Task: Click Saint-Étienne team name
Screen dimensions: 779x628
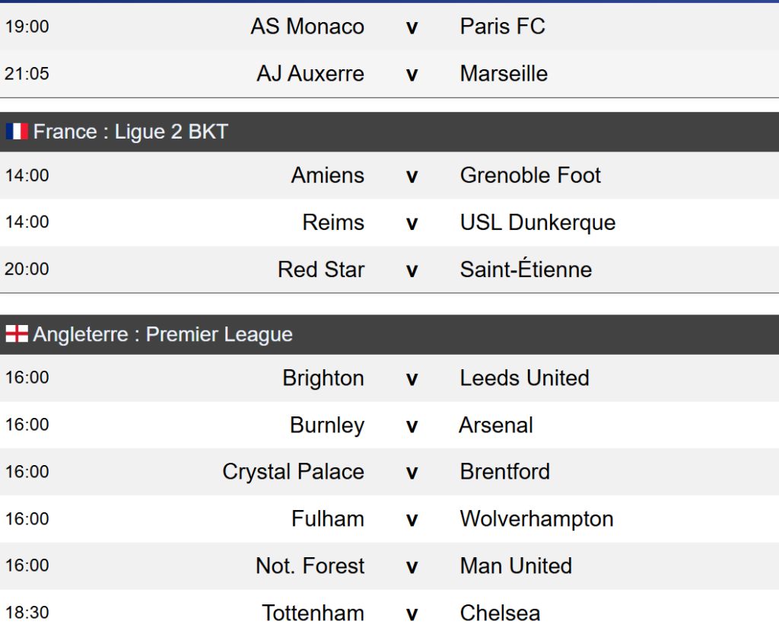Action: [x=526, y=269]
